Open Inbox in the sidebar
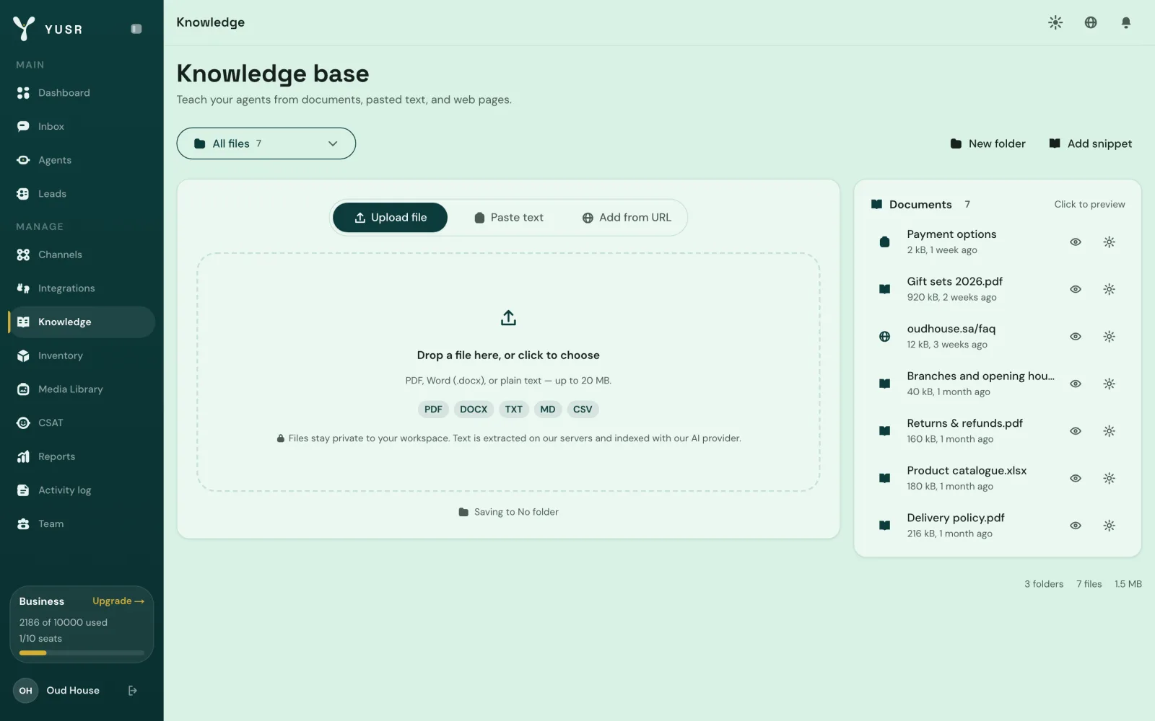Image resolution: width=1155 pixels, height=721 pixels. click(82, 126)
